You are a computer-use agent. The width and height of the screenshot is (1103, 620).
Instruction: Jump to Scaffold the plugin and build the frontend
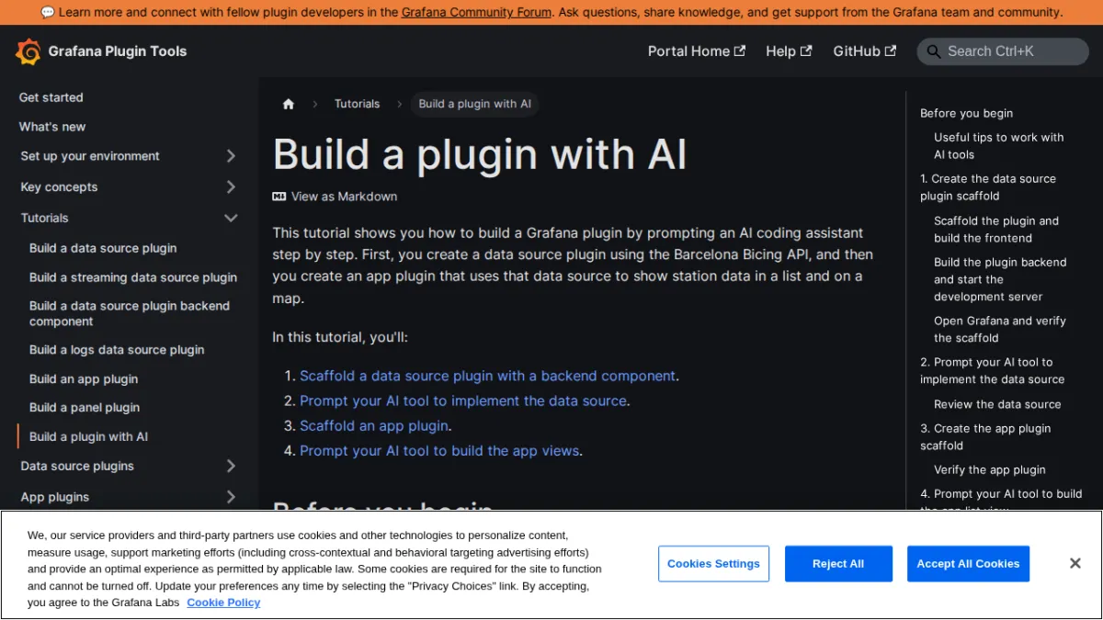click(996, 230)
